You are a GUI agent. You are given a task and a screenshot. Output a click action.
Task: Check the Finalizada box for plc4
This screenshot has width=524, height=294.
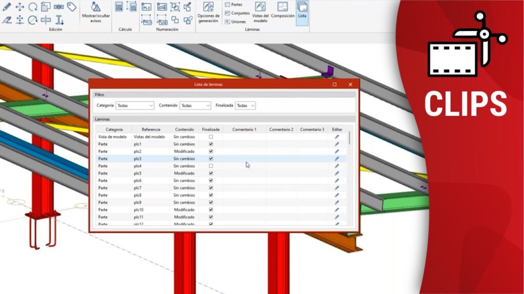point(211,166)
